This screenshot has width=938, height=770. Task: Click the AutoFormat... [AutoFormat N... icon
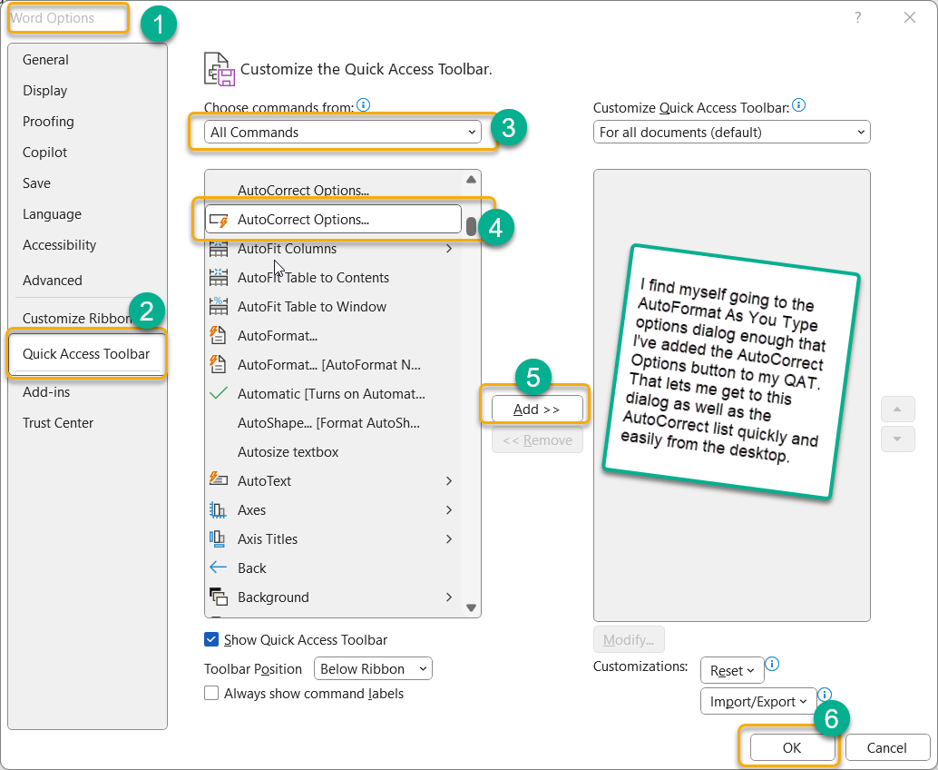219,365
